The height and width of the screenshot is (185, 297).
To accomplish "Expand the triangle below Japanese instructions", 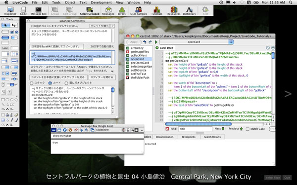I will coord(112,72).
